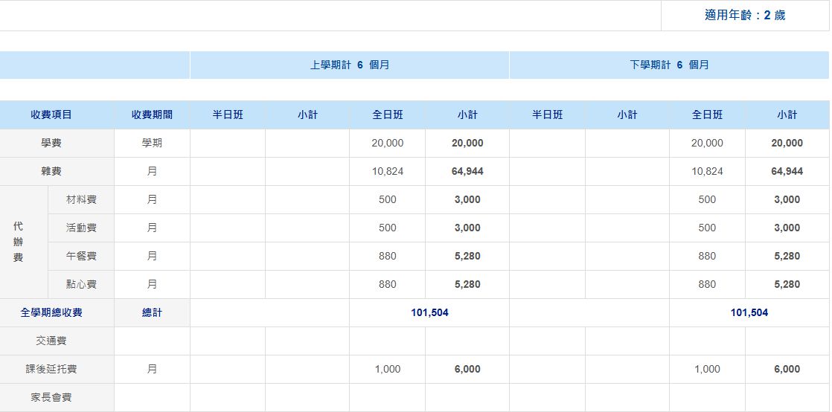The height and width of the screenshot is (412, 832).
Task: Click the 收費期間 column header
Action: (152, 115)
